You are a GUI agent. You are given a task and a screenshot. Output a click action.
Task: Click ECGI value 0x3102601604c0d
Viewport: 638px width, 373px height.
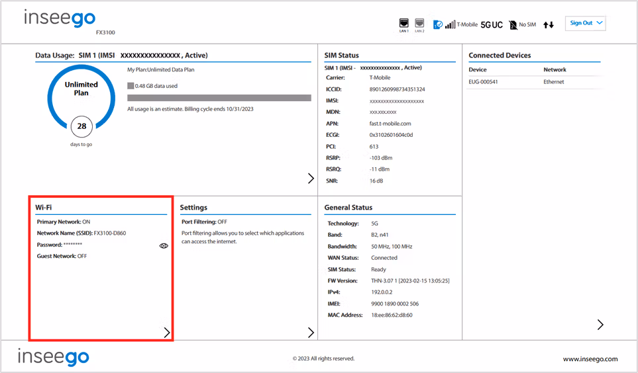391,135
